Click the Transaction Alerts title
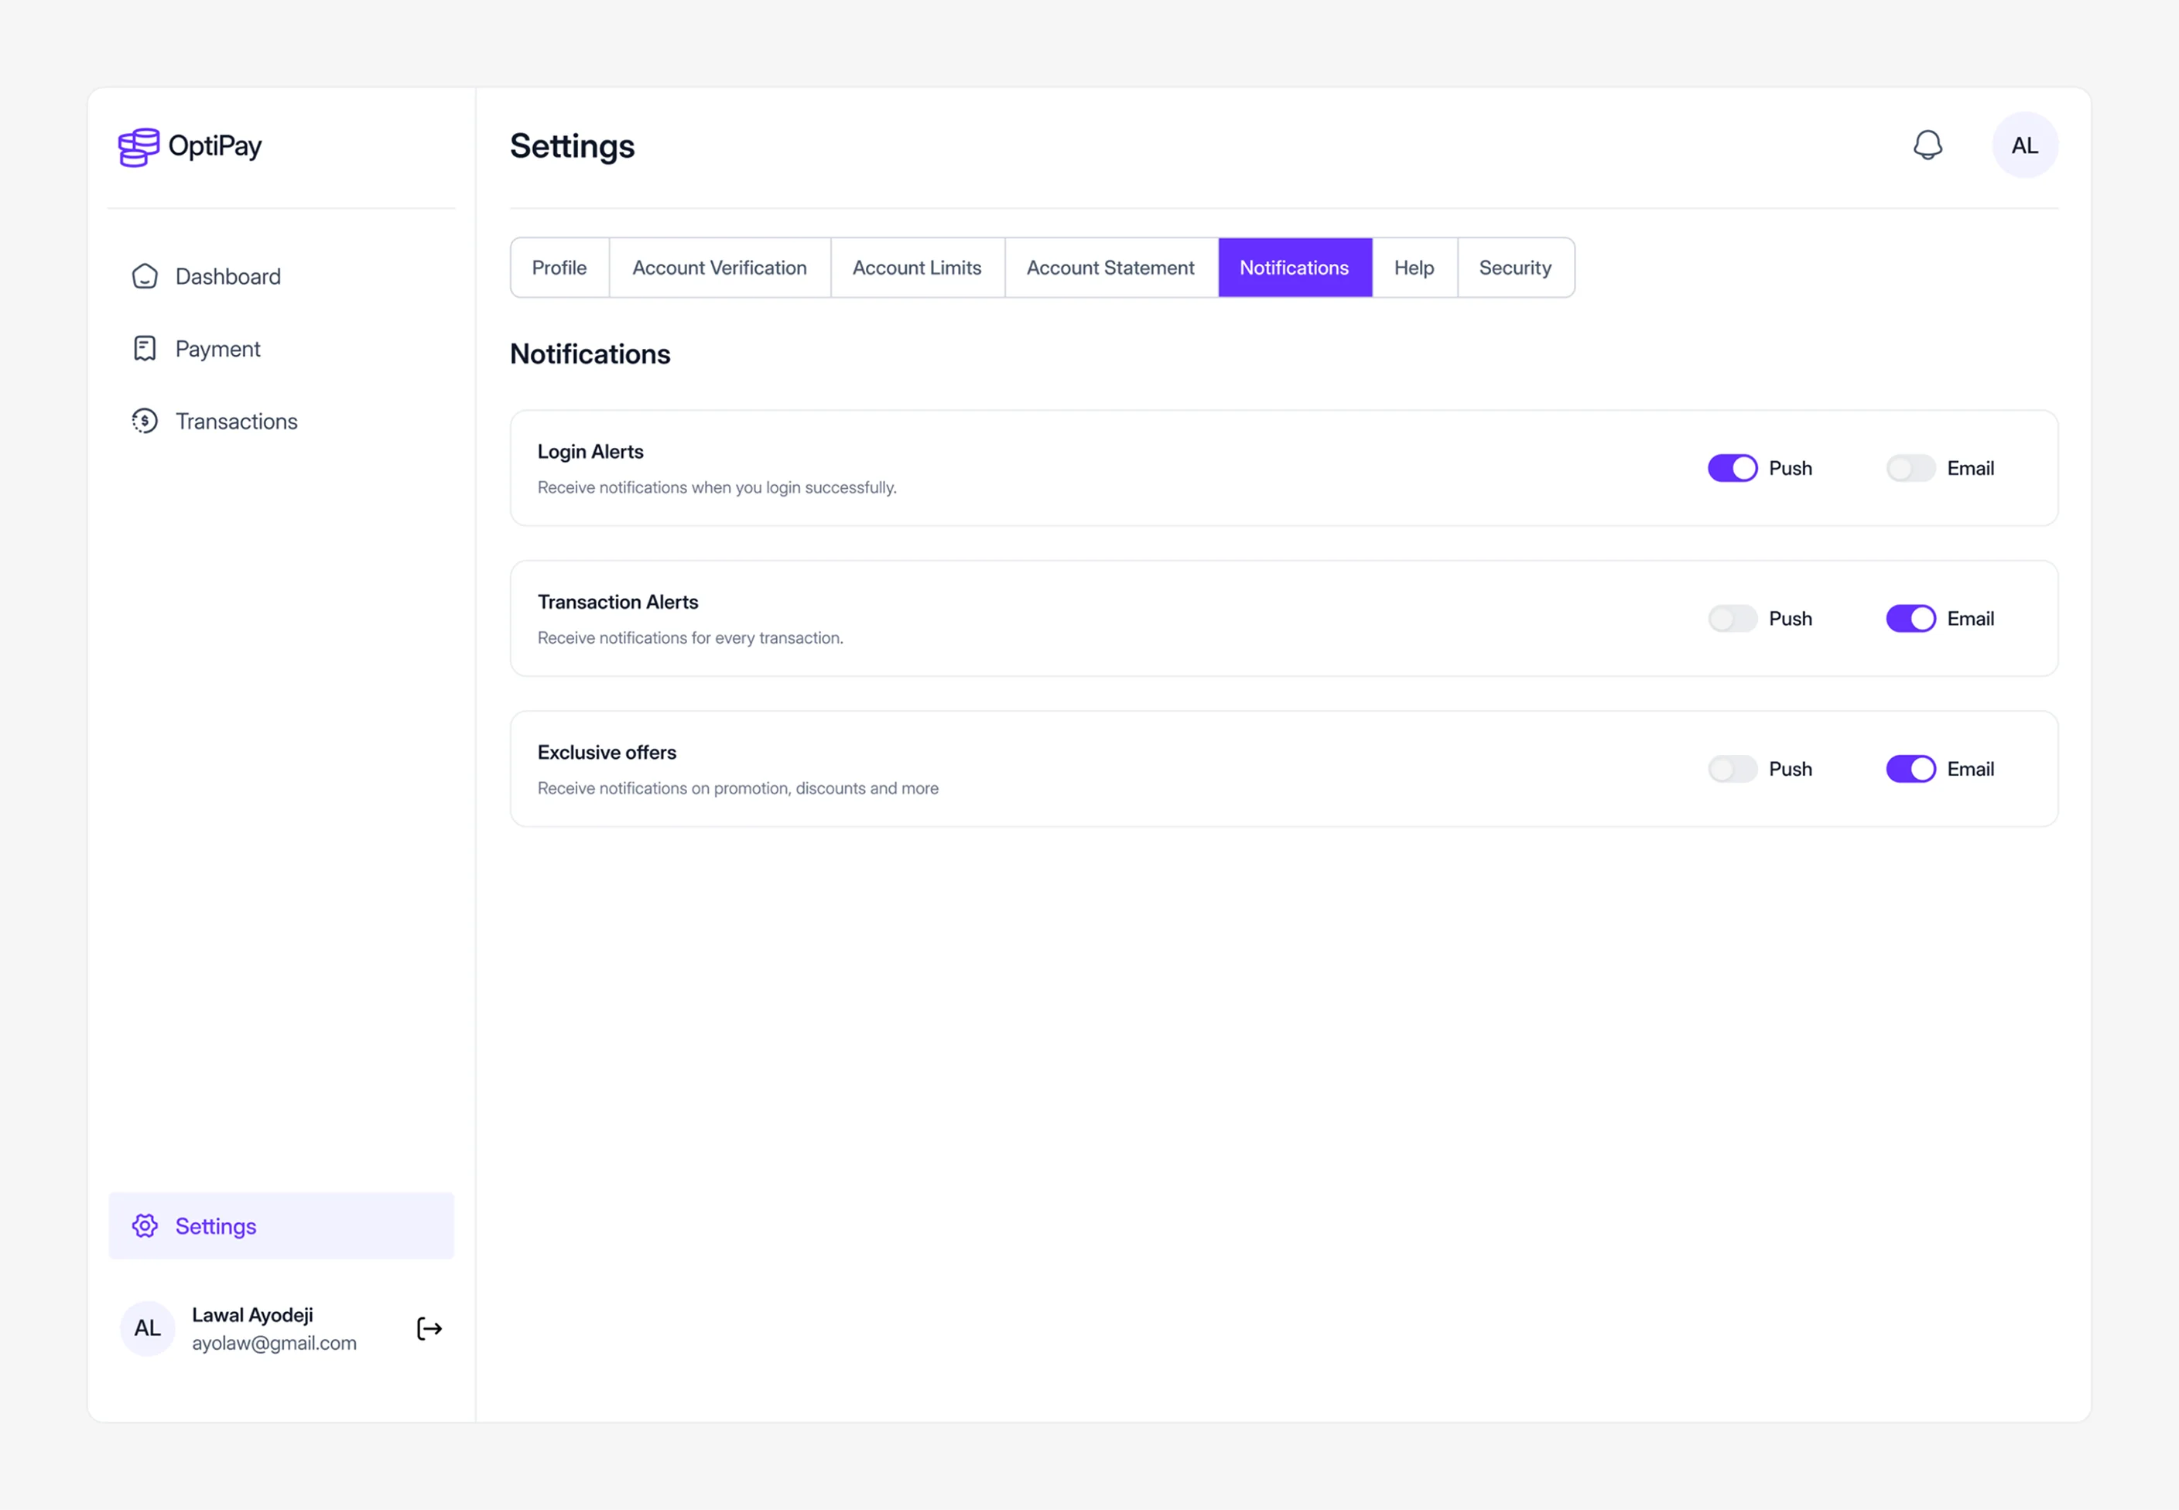The image size is (2179, 1510). point(617,603)
